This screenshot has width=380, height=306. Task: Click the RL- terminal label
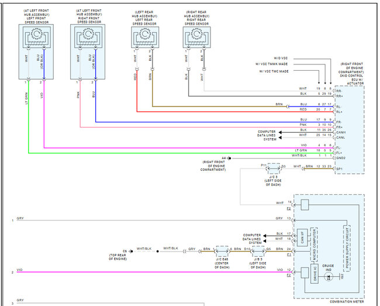point(339,106)
